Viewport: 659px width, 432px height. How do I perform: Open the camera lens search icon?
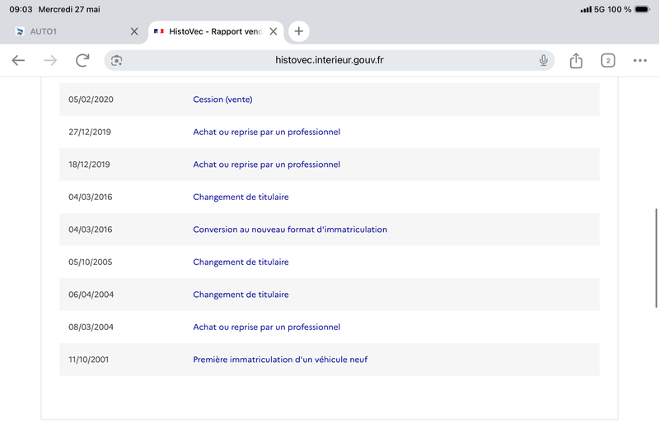pos(117,60)
